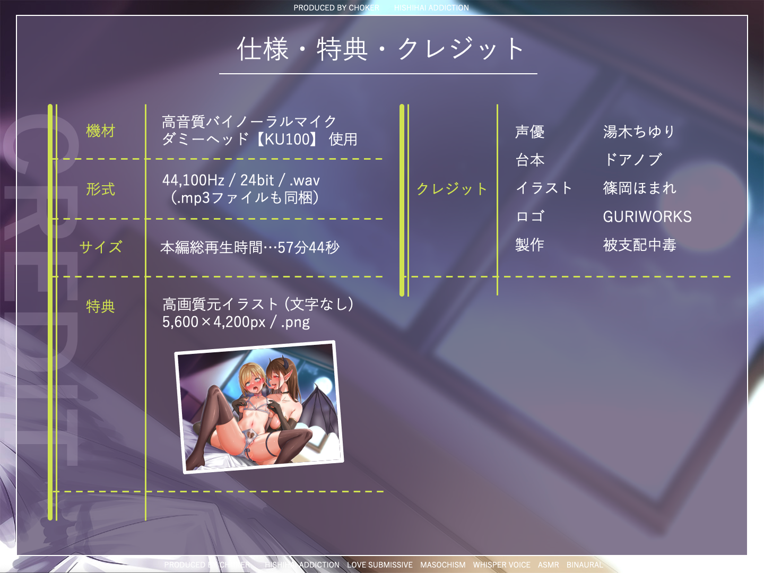Click the yellow クレジット section label
Viewport: 764px width, 573px height.
[452, 189]
